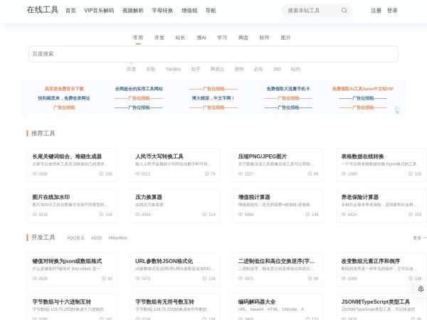427x320 pixels.
Task: Select 谷歌 as the search engine
Action: pos(150,69)
